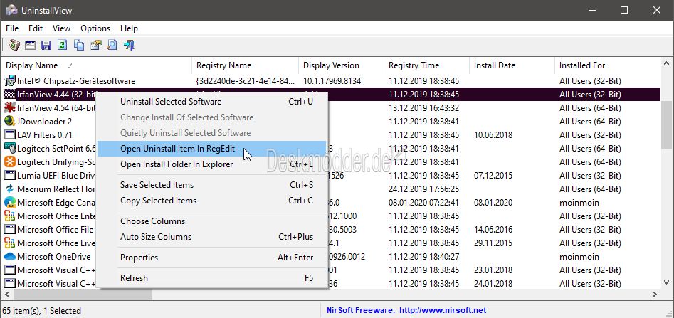The width and height of the screenshot is (674, 318).
Task: Click the Microsoft Office Live row icon
Action: (9, 243)
